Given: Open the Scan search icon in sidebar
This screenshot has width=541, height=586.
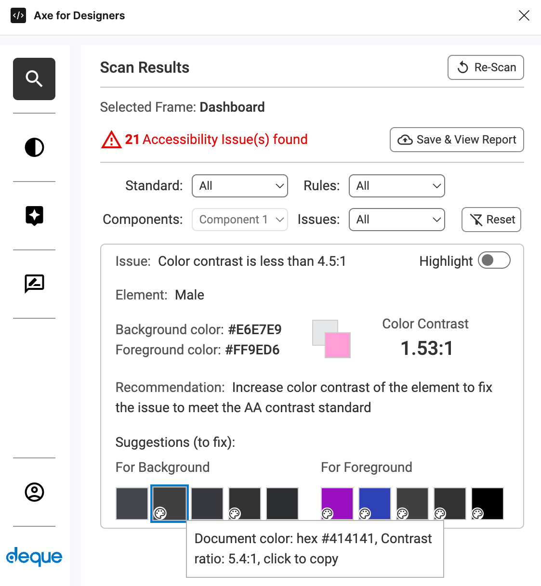Looking at the screenshot, I should [34, 79].
